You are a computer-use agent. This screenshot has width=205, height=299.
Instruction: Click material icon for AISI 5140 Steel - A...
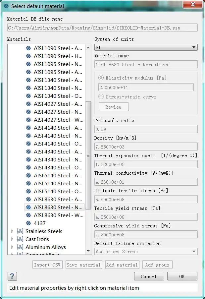28,175
